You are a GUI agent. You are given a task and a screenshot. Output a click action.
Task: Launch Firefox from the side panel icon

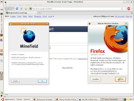(2, 35)
